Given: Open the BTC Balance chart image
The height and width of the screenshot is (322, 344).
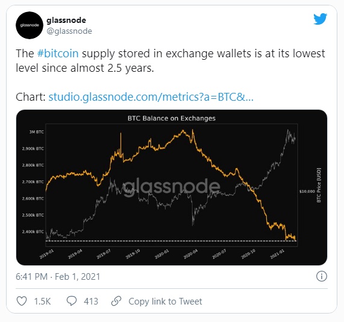Looking at the screenshot, I should (172, 188).
